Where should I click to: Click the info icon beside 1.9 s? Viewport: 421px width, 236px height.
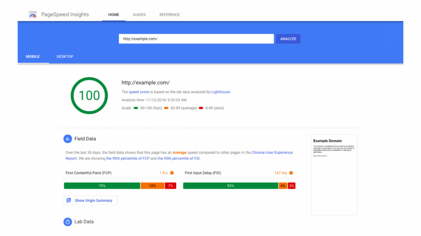tap(172, 173)
